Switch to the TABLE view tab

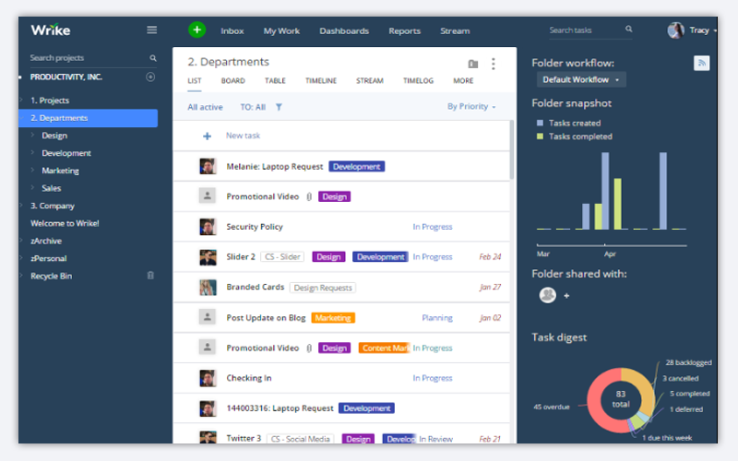[x=275, y=81]
